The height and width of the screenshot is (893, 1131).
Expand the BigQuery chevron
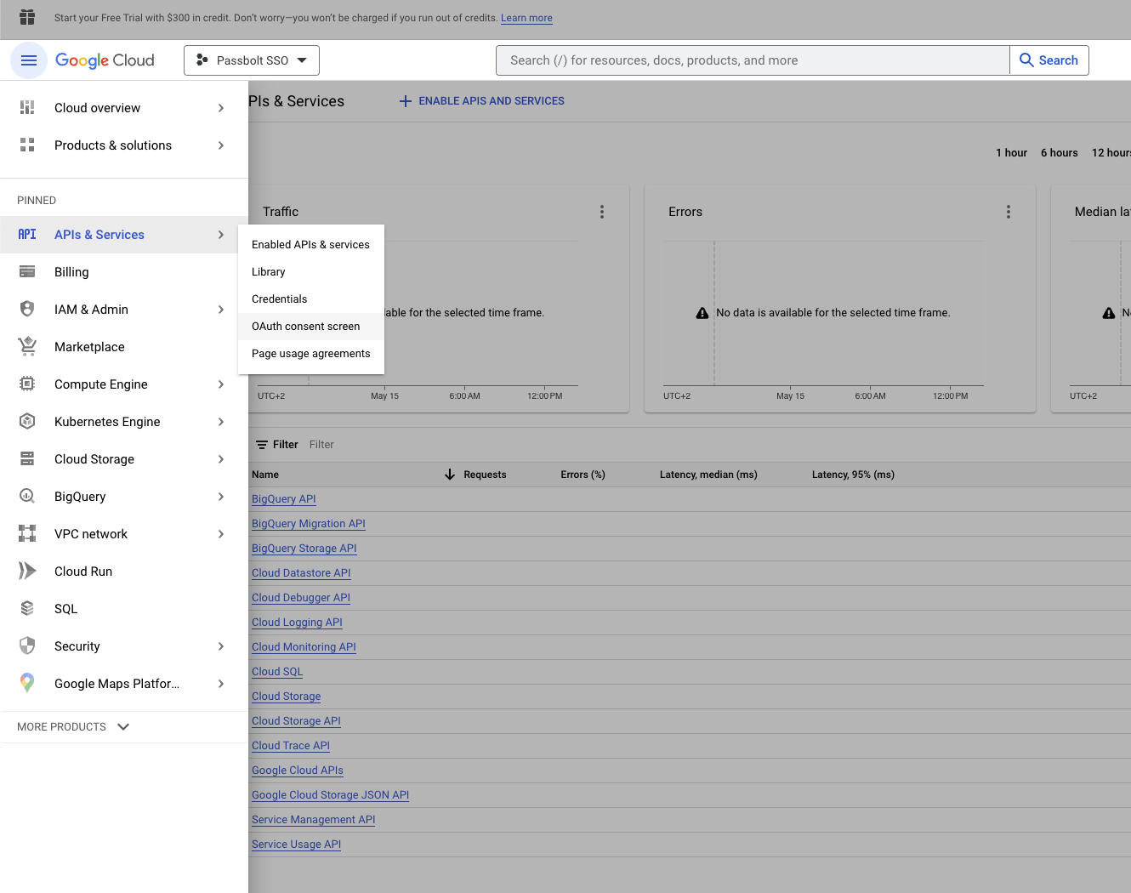(x=221, y=497)
